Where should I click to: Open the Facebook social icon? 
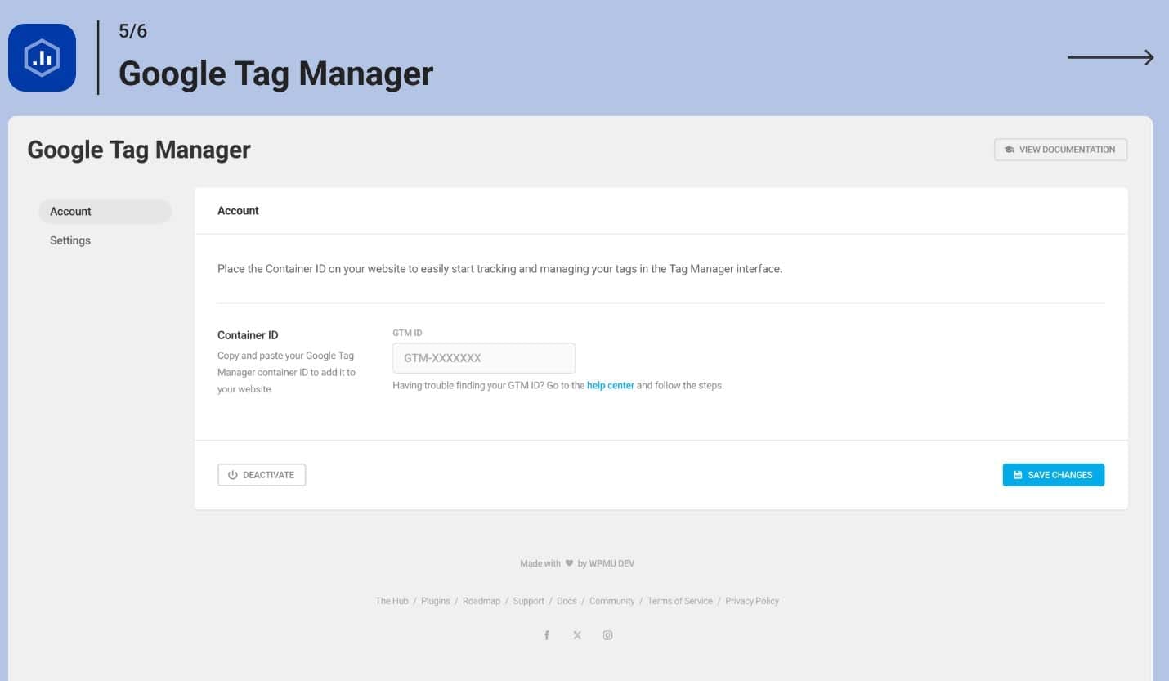[547, 635]
